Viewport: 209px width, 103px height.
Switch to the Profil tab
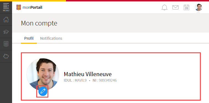point(29,38)
